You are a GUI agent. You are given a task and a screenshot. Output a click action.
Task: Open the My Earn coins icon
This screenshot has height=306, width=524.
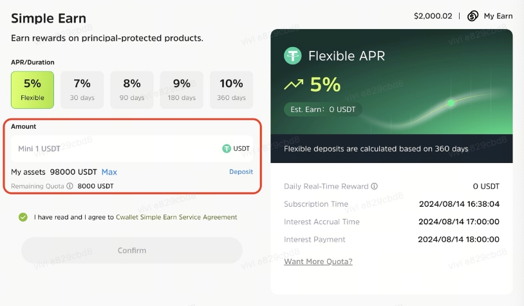(473, 16)
